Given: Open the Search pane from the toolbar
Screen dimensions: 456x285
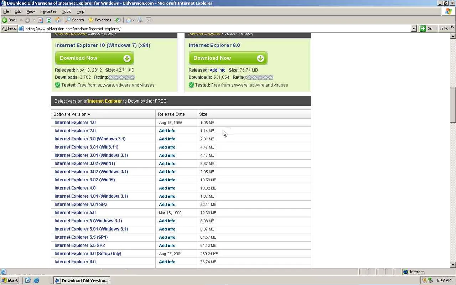Looking at the screenshot, I should [75, 20].
